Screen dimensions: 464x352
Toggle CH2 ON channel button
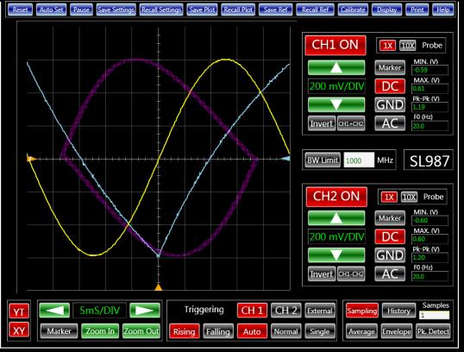pyautogui.click(x=336, y=197)
